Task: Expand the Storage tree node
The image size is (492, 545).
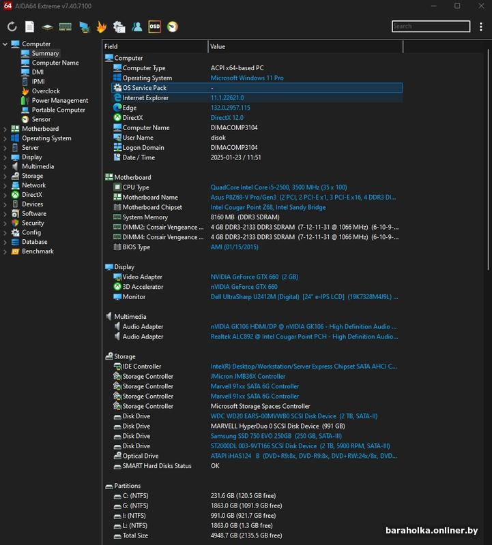Action: pyautogui.click(x=5, y=176)
